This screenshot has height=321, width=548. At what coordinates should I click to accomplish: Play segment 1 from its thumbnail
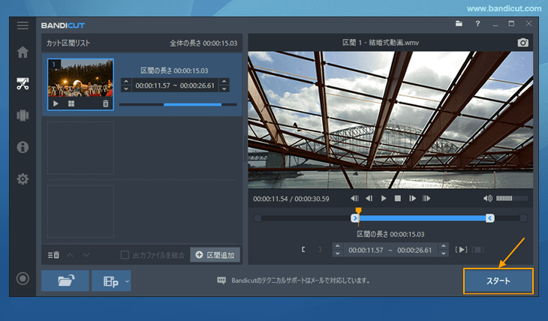[x=56, y=103]
